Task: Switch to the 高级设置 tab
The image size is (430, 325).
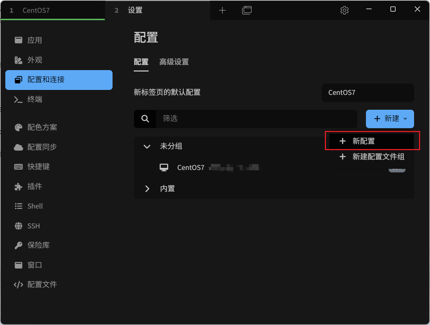Action: [174, 62]
